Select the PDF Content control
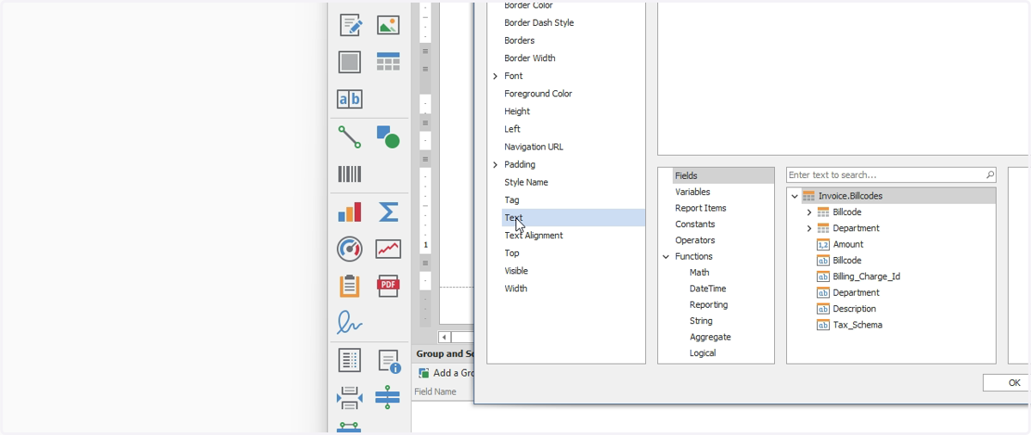Image resolution: width=1031 pixels, height=435 pixels. 388,285
